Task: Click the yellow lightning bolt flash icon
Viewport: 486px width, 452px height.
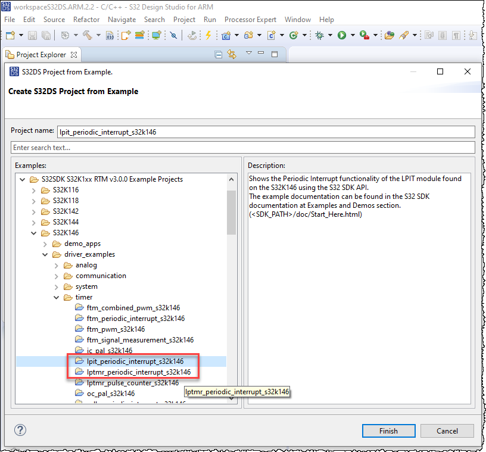Action: (x=208, y=35)
